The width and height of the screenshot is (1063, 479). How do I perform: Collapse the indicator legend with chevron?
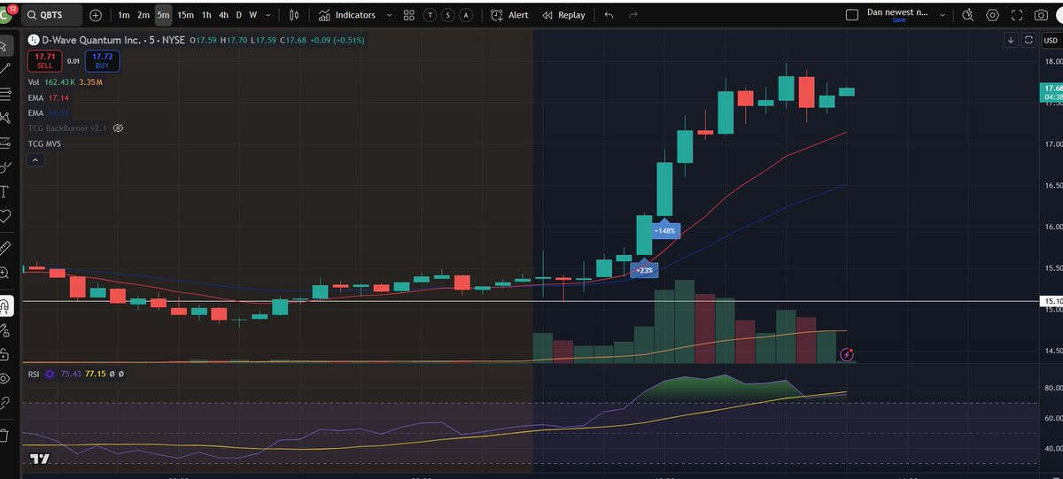tap(35, 160)
